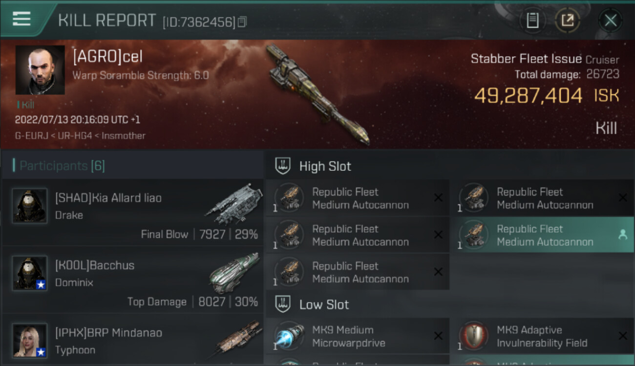
Task: Click the person icon on highlighted autocannon
Action: point(623,235)
